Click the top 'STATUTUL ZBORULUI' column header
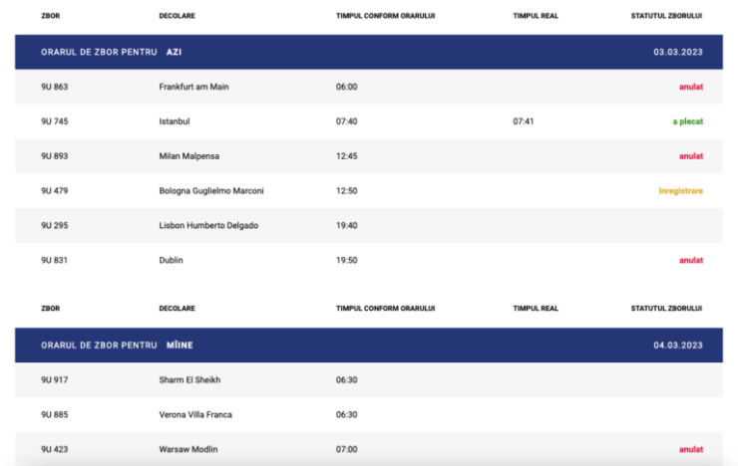 (666, 16)
